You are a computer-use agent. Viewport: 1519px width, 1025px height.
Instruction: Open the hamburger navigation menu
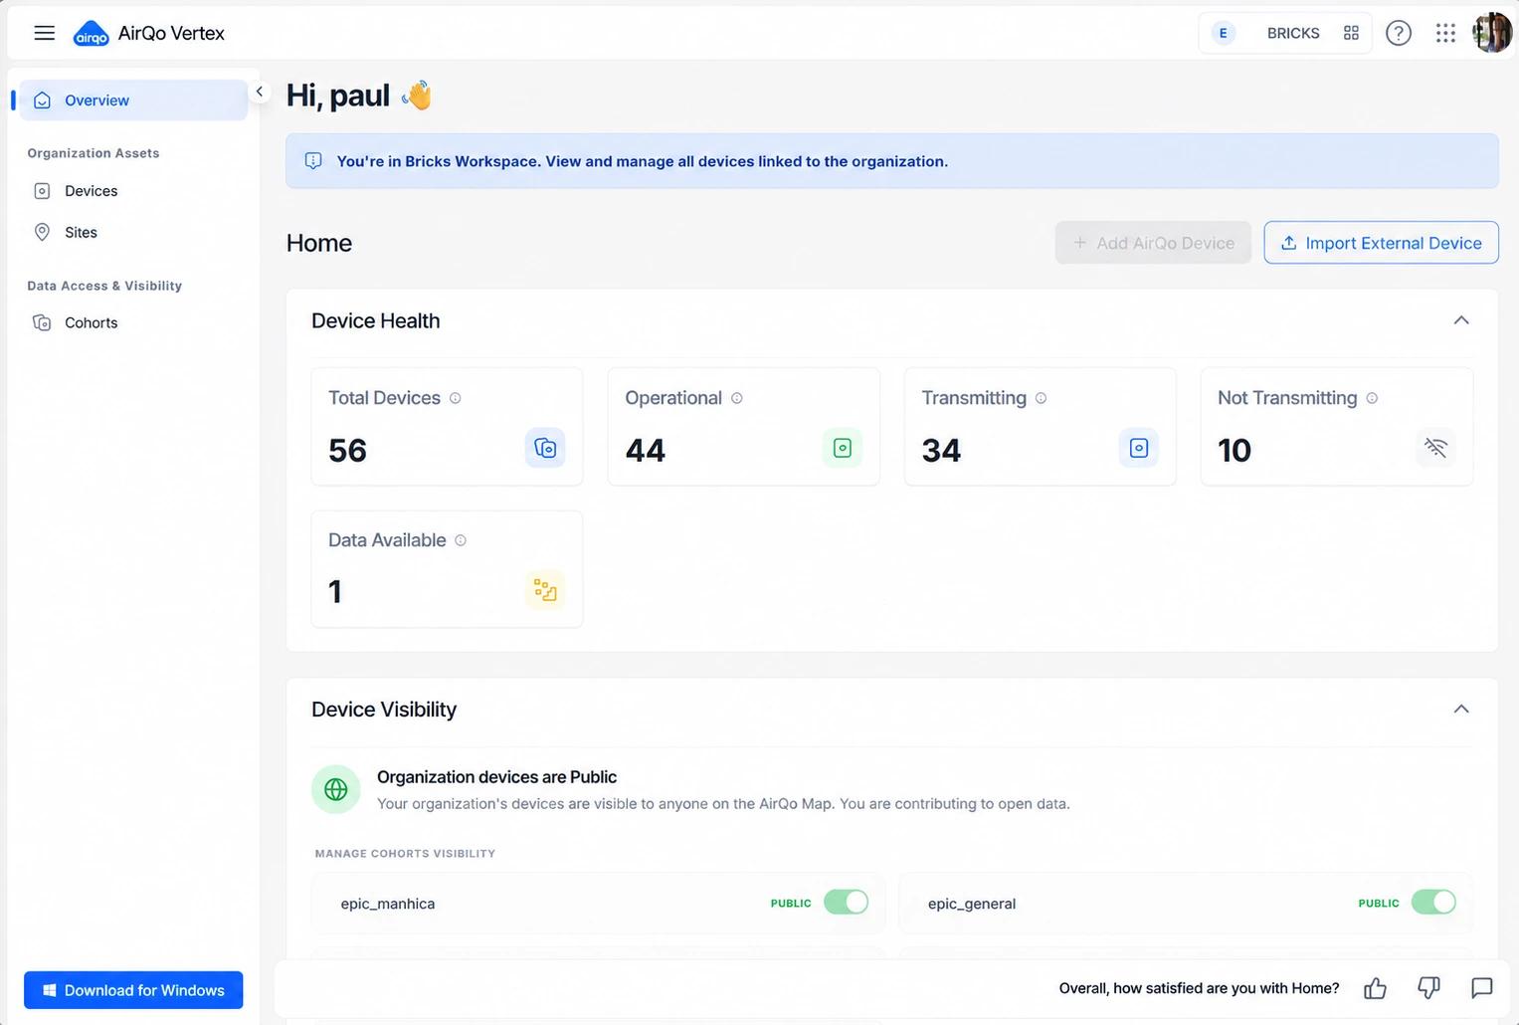point(44,33)
